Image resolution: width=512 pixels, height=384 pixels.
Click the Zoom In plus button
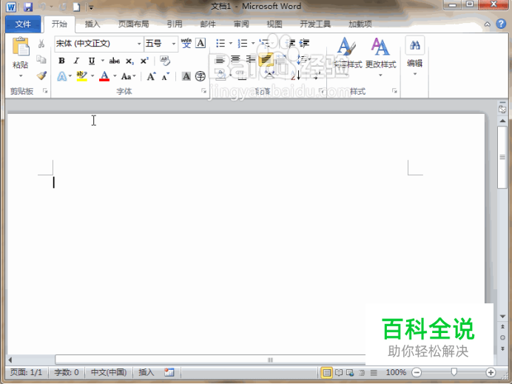(x=491, y=372)
